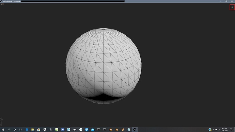Open File Explorer from the taskbar
The width and height of the screenshot is (235, 132).
33,130
